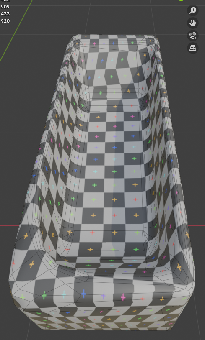This screenshot has height=340, width=205.
Task: Toggle the camera view icon
Action: click(x=193, y=36)
